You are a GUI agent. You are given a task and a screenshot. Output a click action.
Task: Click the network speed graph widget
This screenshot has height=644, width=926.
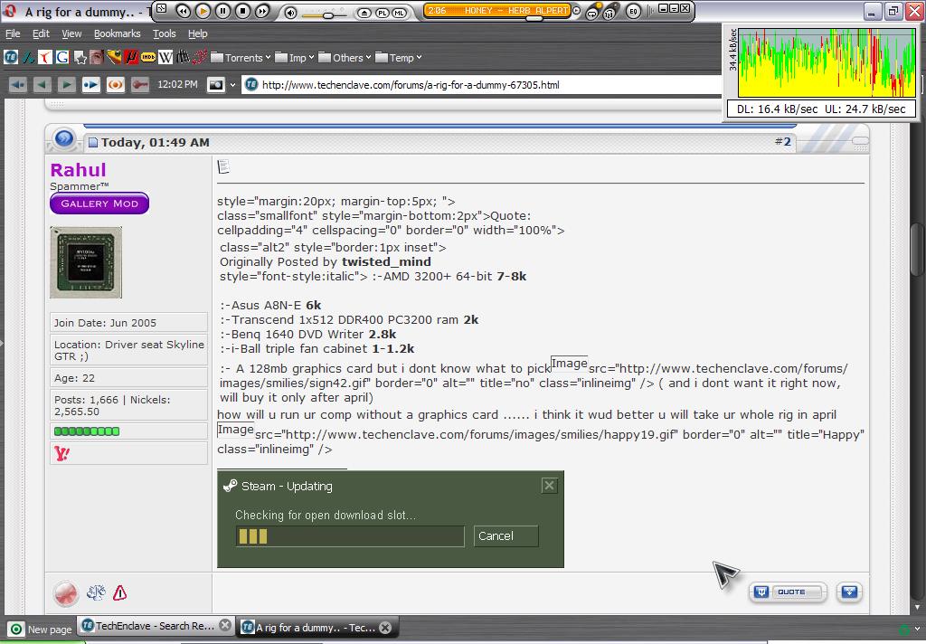click(821, 72)
